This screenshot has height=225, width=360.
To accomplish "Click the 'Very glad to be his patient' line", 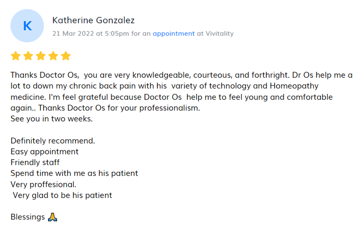I will pos(62,195).
